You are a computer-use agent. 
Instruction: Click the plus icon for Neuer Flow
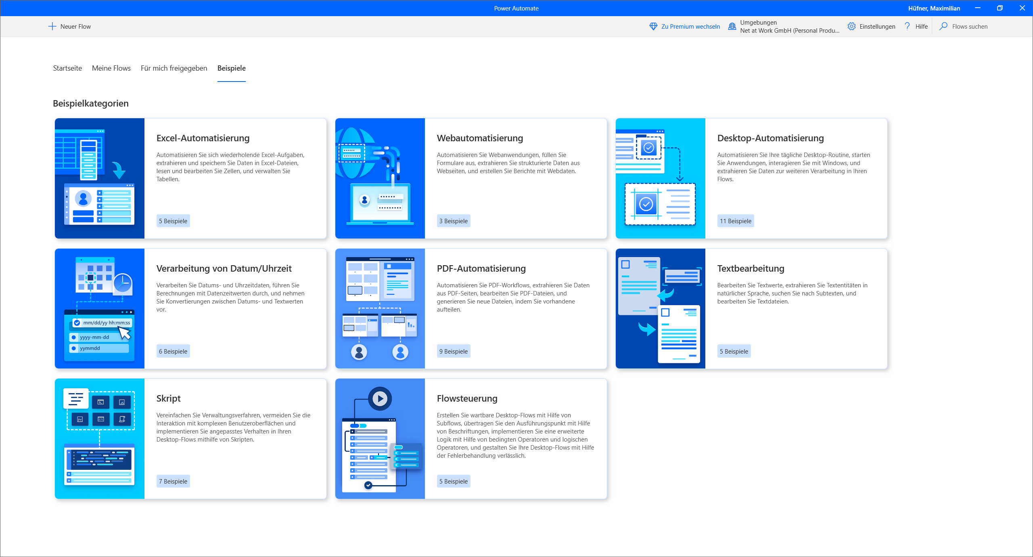(52, 27)
